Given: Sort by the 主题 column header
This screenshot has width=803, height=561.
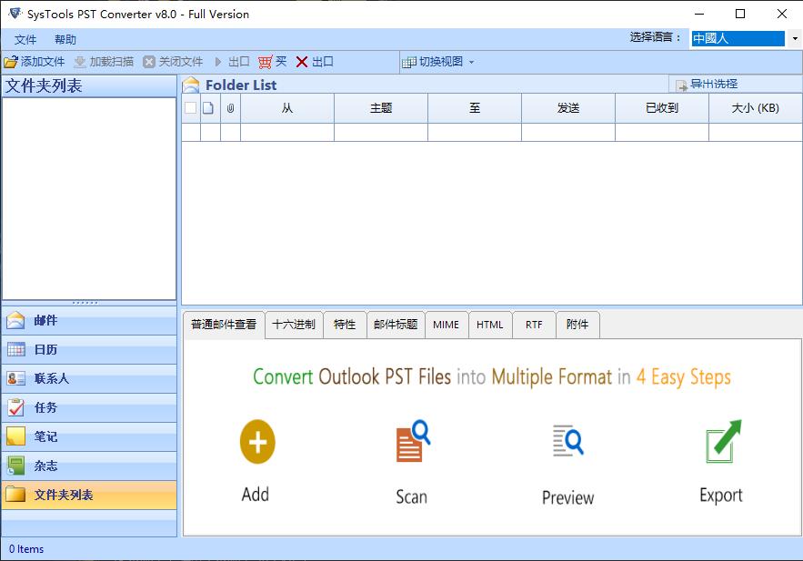Looking at the screenshot, I should pos(381,108).
